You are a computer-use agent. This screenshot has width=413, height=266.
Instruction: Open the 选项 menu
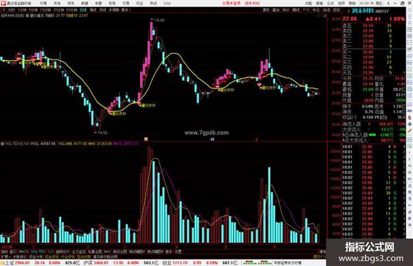pyautogui.click(x=341, y=3)
